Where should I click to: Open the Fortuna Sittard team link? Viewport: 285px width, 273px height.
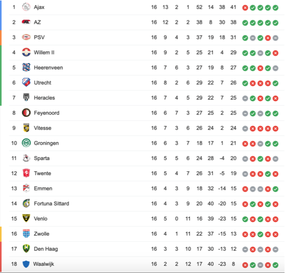click(x=51, y=203)
